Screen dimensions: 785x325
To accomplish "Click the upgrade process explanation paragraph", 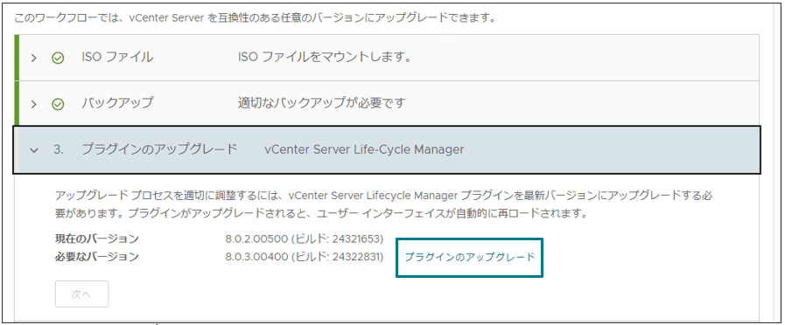I will click(x=383, y=204).
